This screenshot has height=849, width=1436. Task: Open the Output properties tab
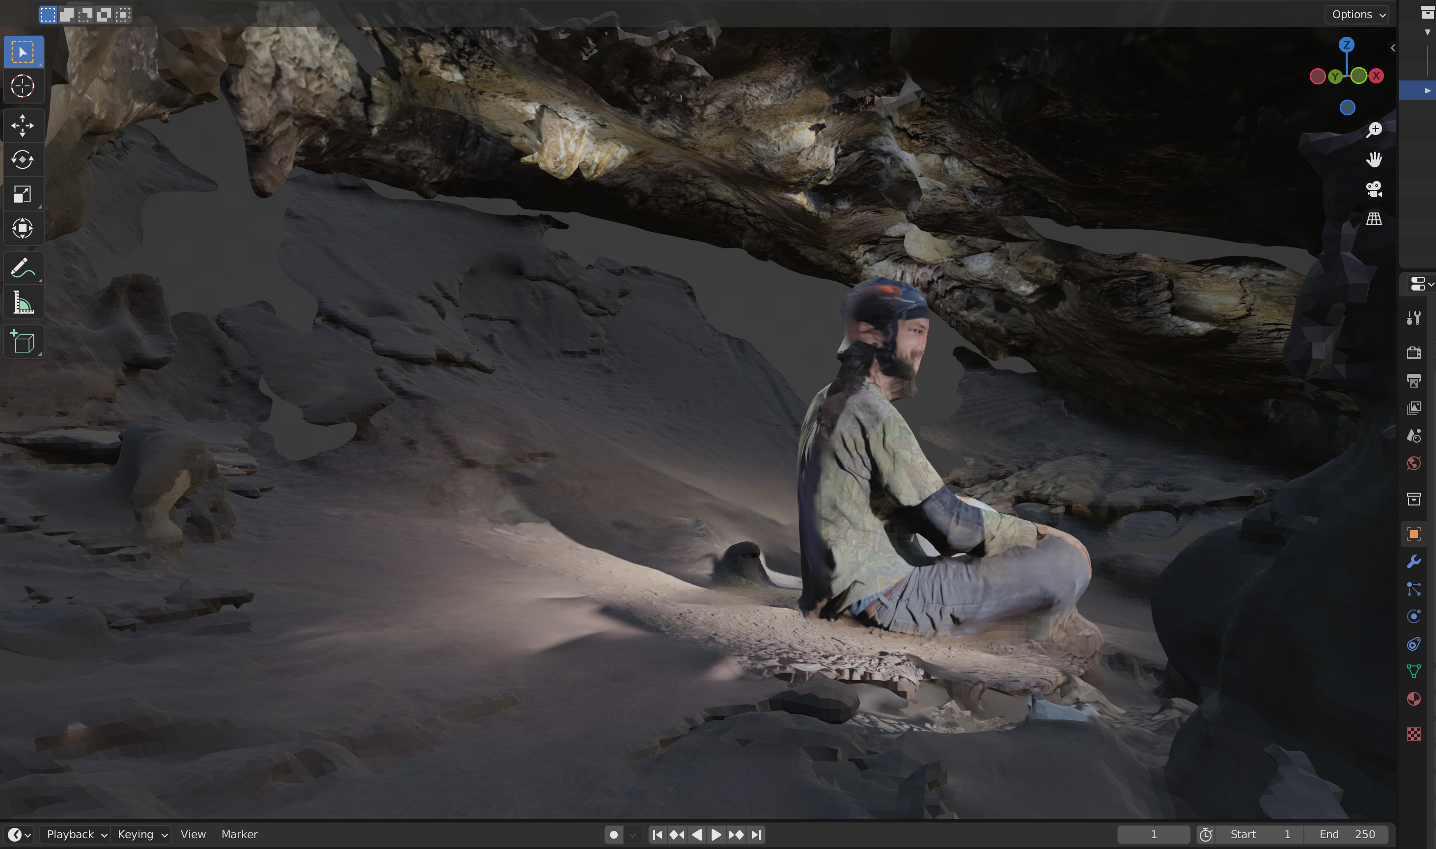point(1414,380)
